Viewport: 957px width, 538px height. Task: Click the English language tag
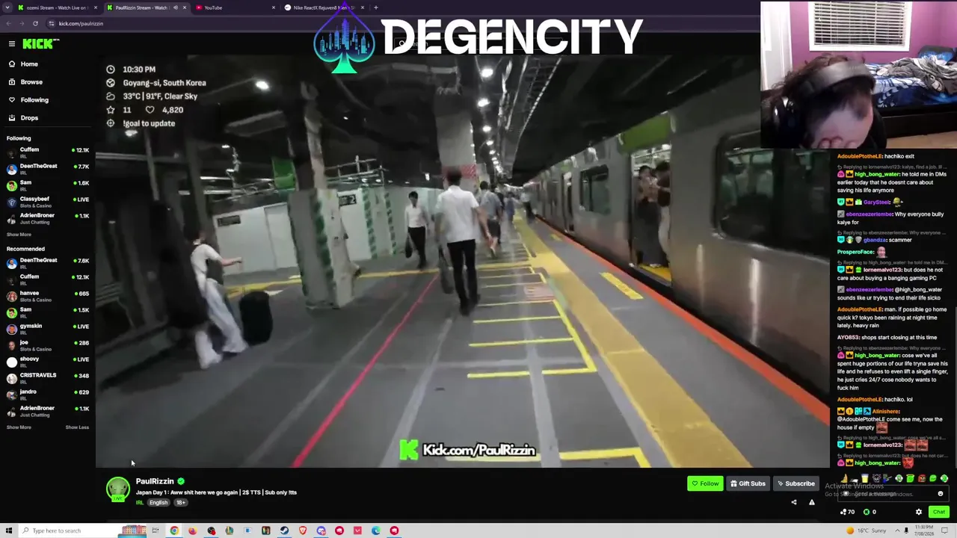159,503
